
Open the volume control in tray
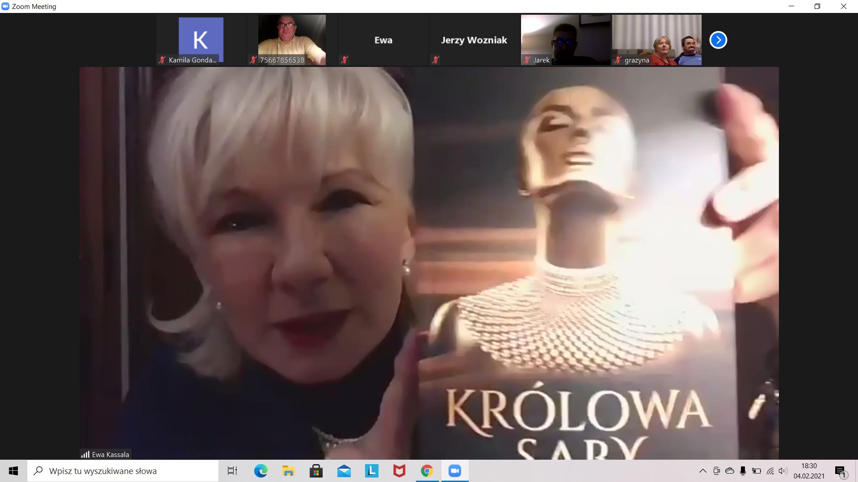[x=783, y=471]
